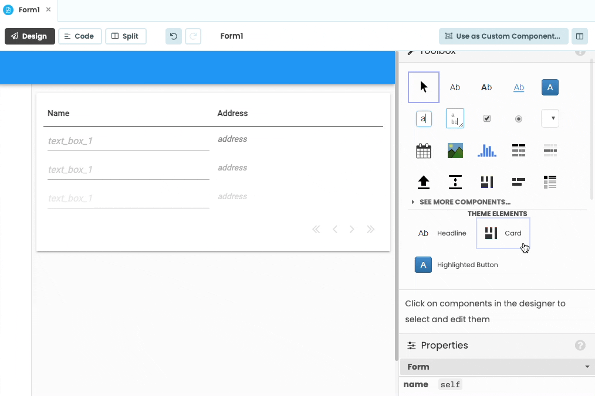Click the Properties panel heading
The image size is (595, 396).
444,345
